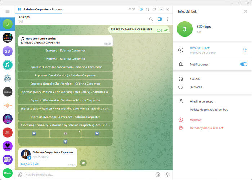Open the teal music note chat

tap(8, 65)
